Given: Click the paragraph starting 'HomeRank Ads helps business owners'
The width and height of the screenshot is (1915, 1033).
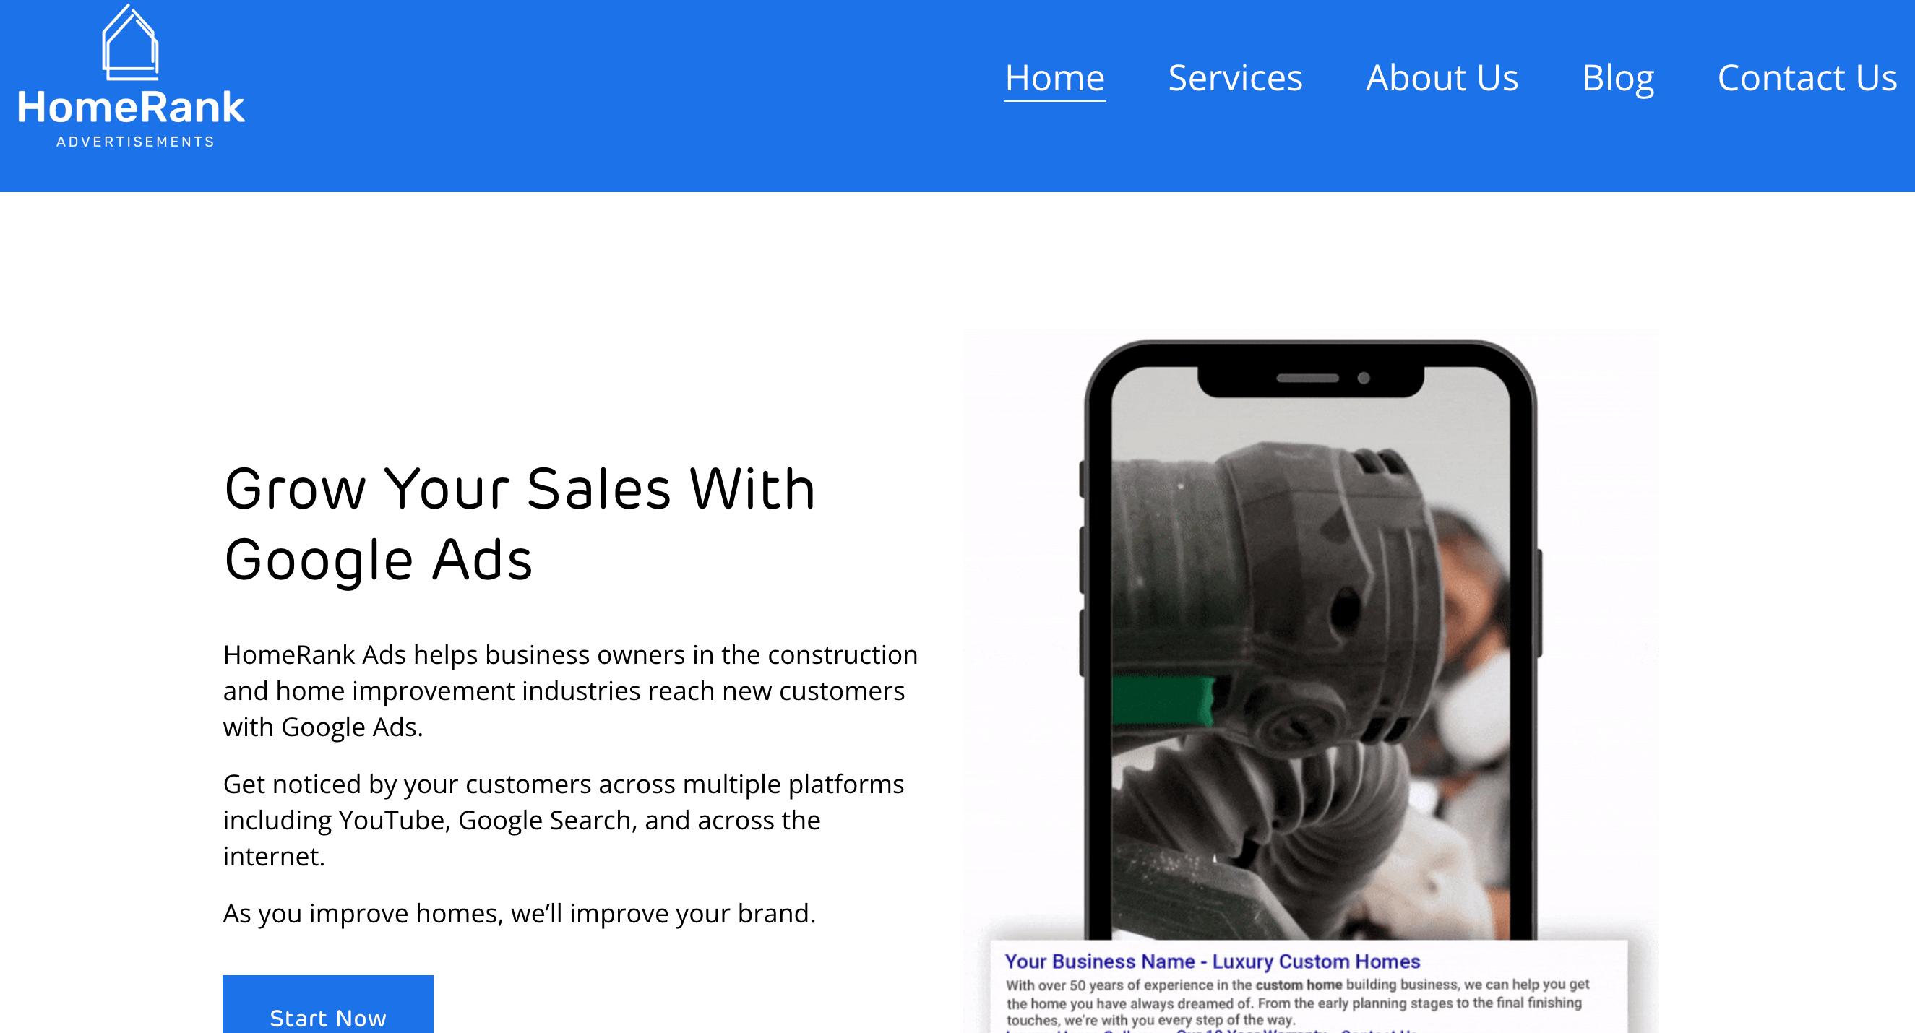Looking at the screenshot, I should [570, 691].
